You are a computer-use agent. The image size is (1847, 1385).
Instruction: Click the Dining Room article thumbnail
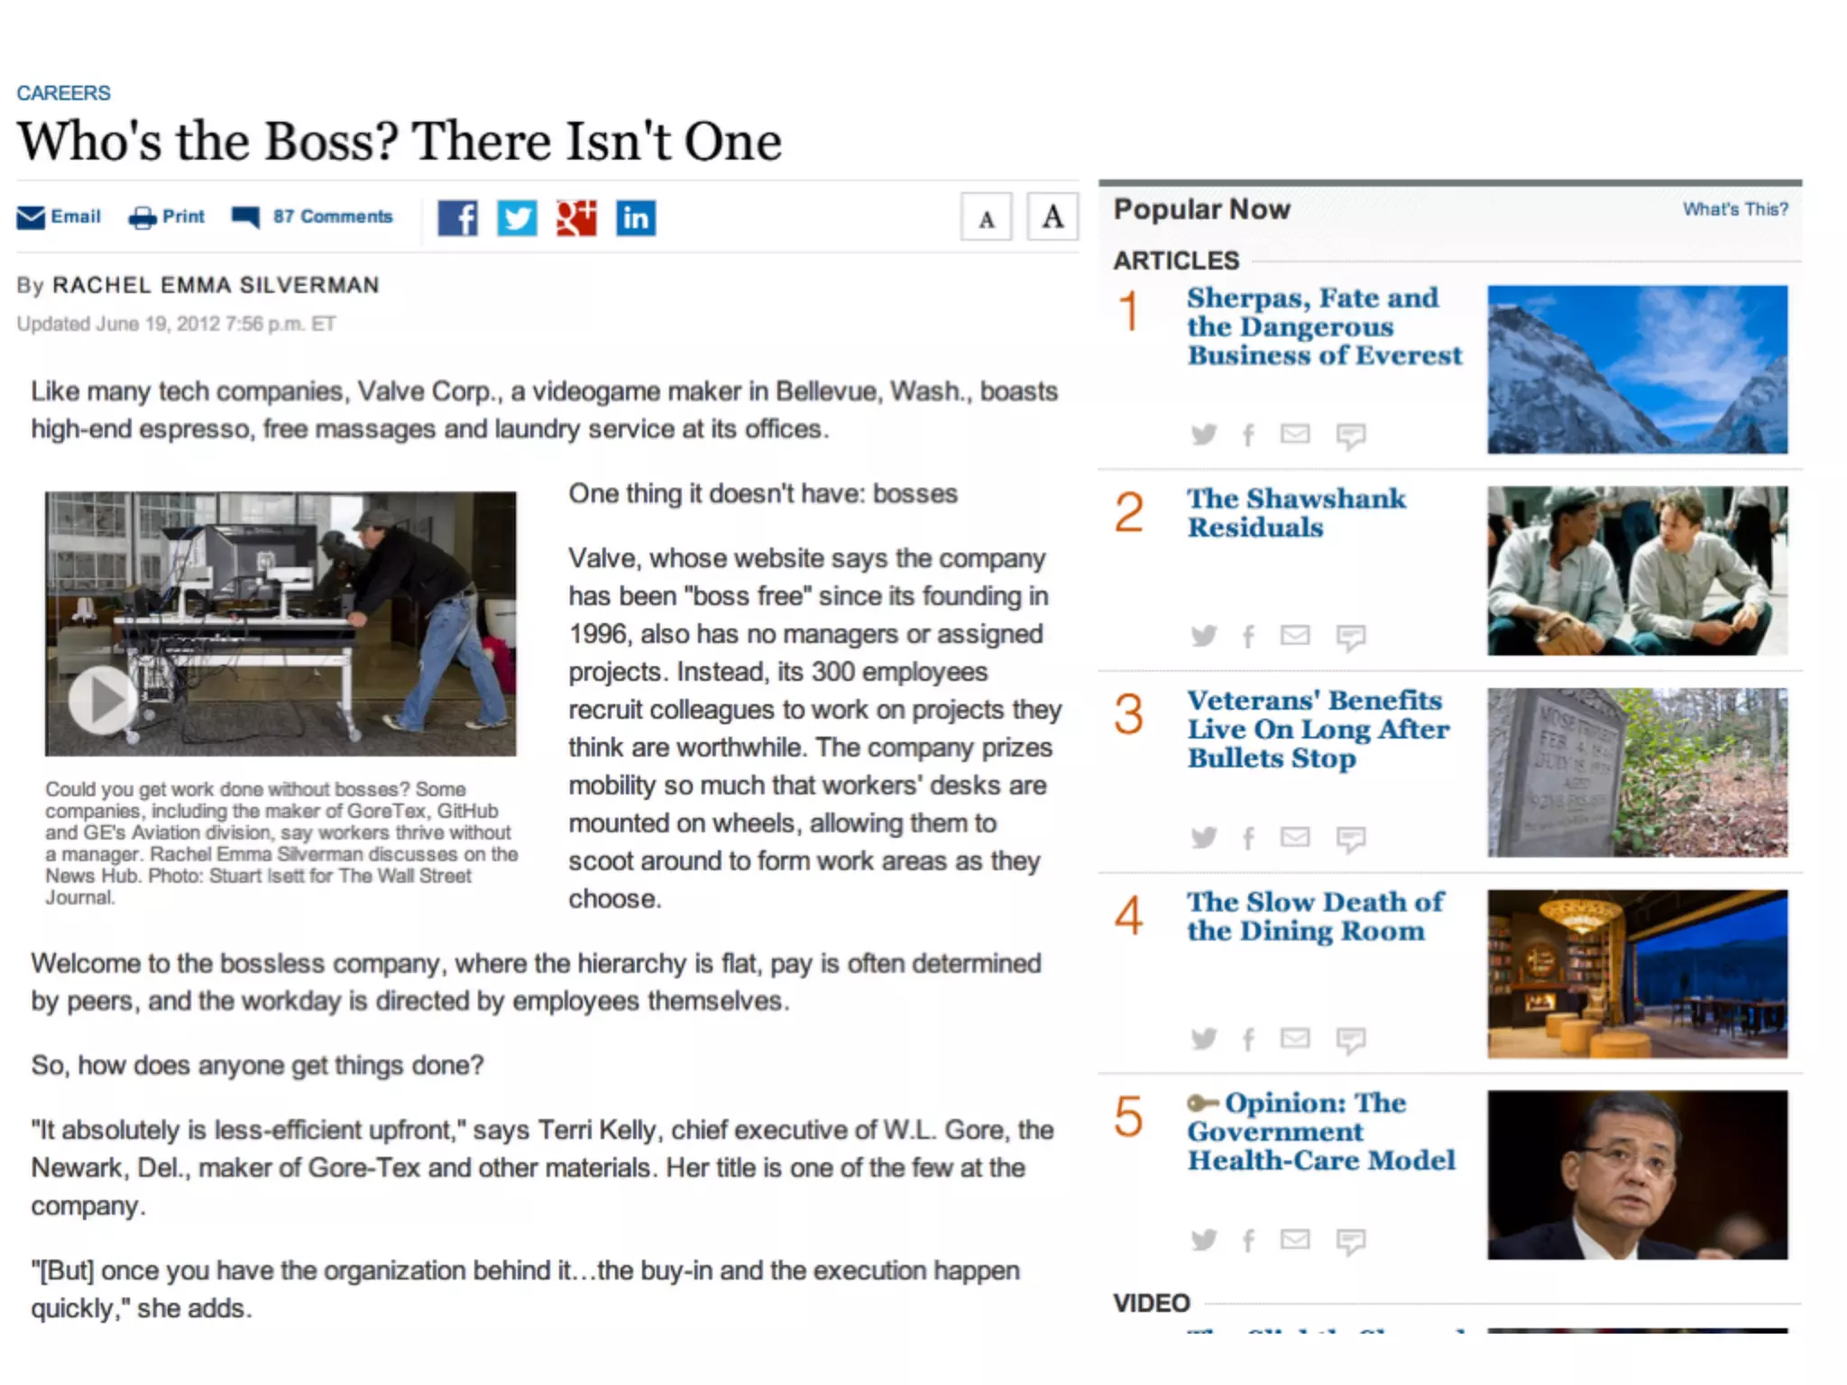click(x=1637, y=973)
